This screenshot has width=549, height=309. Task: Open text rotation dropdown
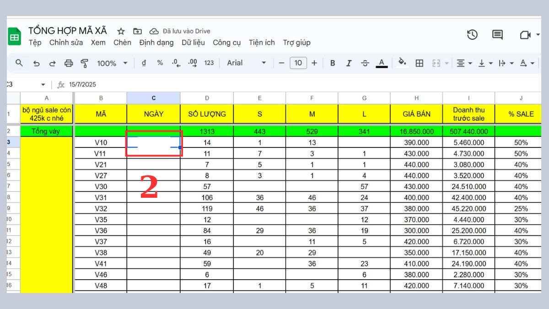tap(527, 63)
